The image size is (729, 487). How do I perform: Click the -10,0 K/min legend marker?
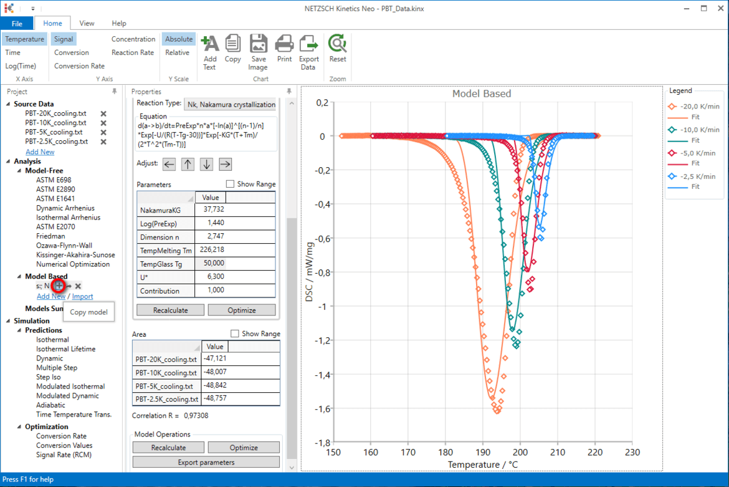point(672,130)
